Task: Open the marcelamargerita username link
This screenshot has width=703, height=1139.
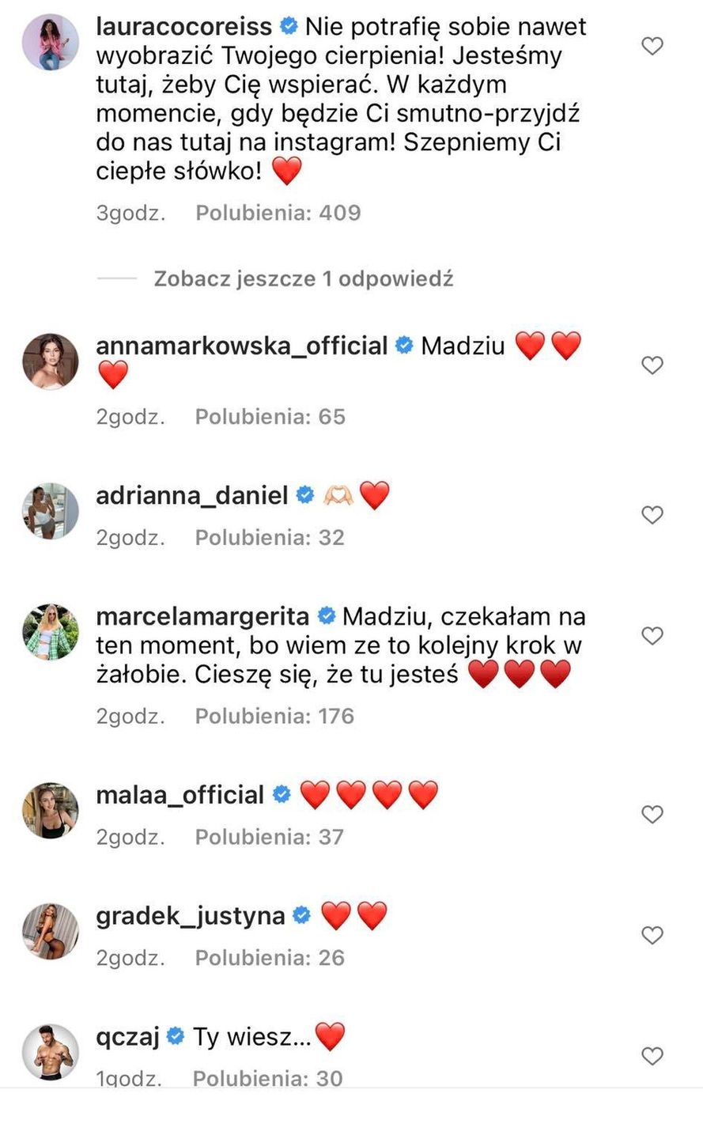Action: pos(202,616)
